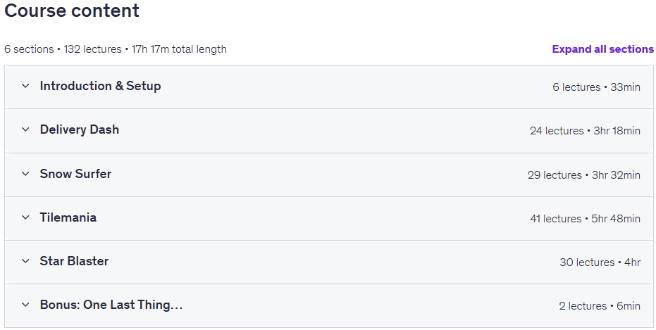This screenshot has width=656, height=330.
Task: Click the Snow Surfer section heading
Action: click(x=75, y=174)
